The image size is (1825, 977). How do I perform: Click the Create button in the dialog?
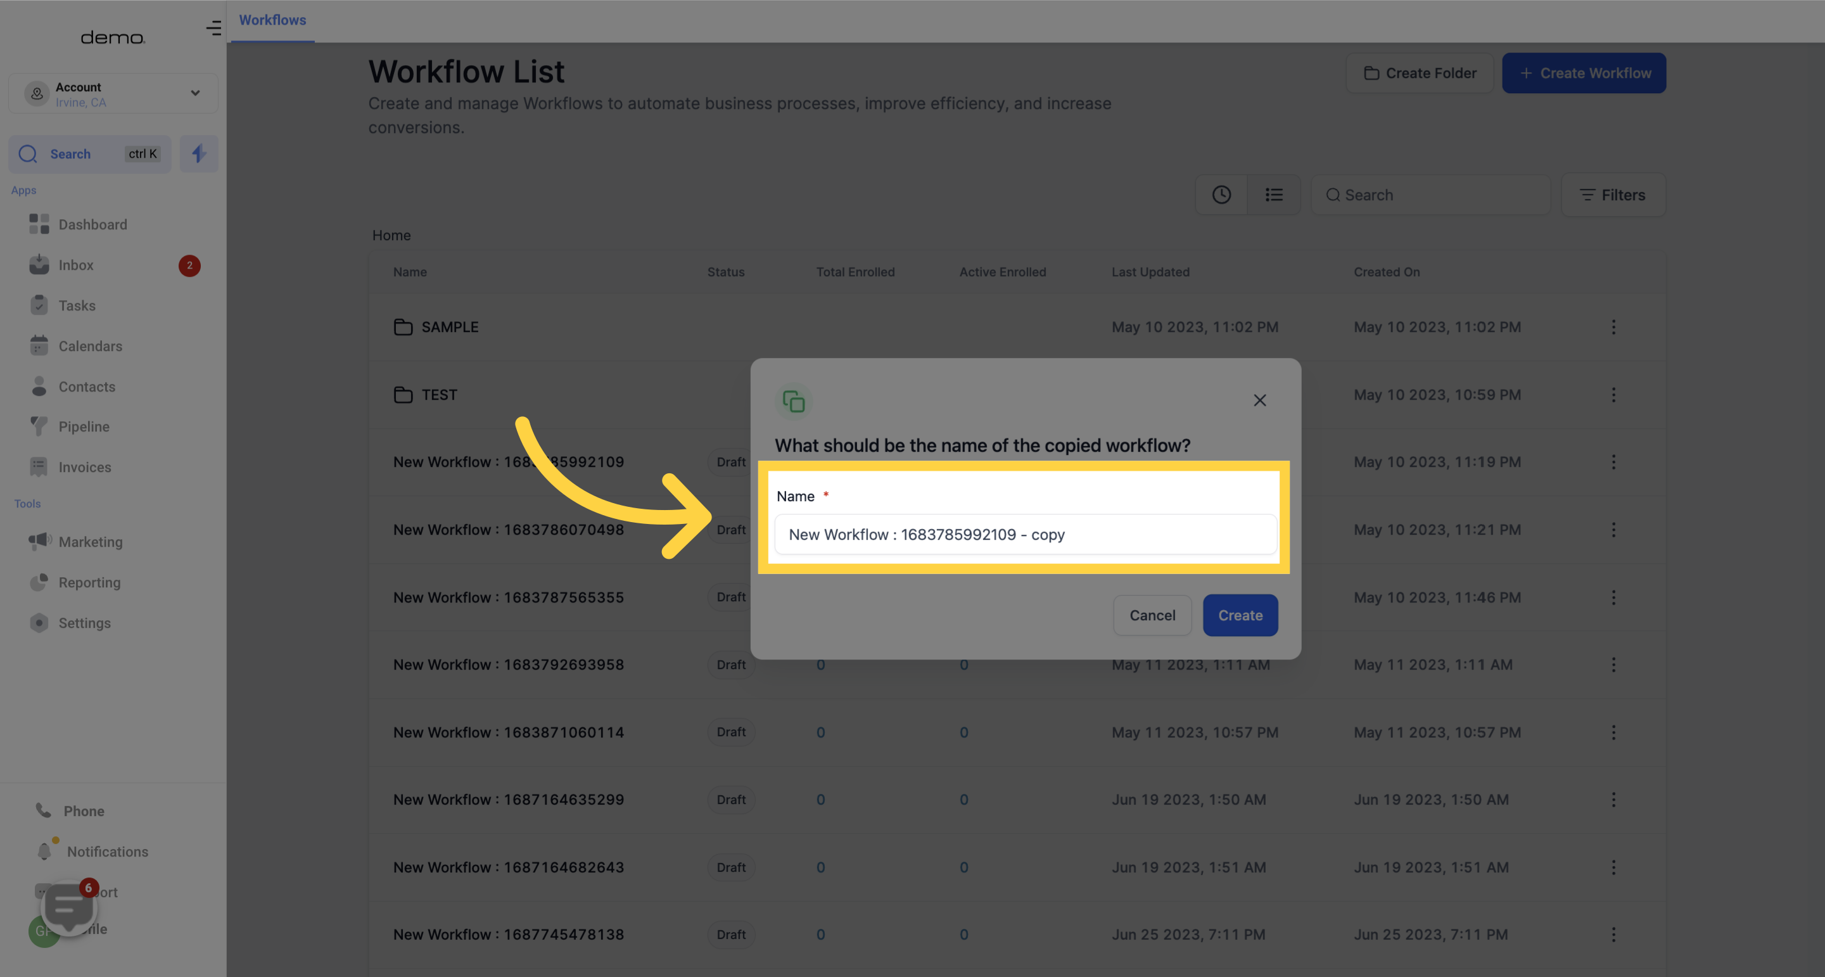point(1241,615)
